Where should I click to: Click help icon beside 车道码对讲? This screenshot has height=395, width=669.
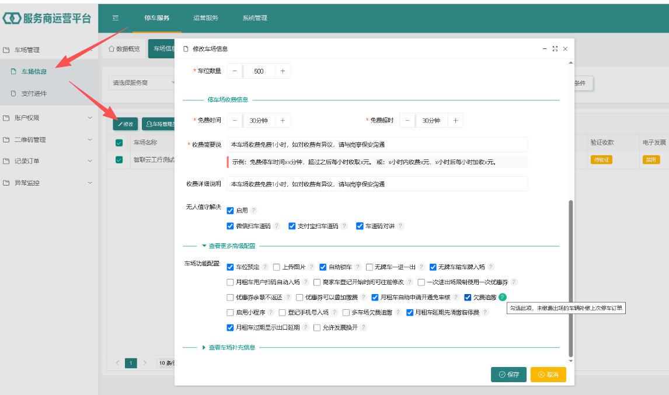(400, 226)
